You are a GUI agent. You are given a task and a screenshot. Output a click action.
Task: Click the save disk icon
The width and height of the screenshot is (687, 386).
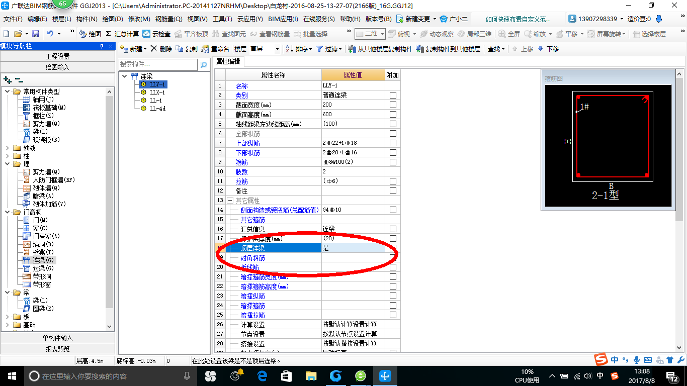(36, 34)
